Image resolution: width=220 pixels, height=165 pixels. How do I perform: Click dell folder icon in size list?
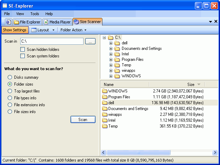(104, 103)
